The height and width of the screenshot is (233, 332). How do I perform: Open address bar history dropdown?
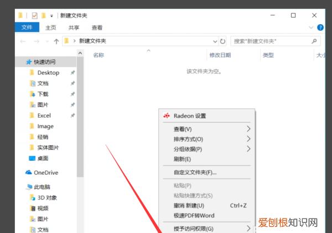tap(215, 42)
